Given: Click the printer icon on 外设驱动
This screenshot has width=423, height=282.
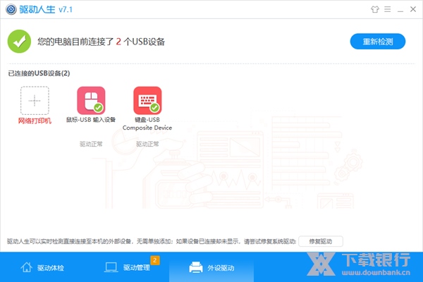Looking at the screenshot, I should coord(195,267).
